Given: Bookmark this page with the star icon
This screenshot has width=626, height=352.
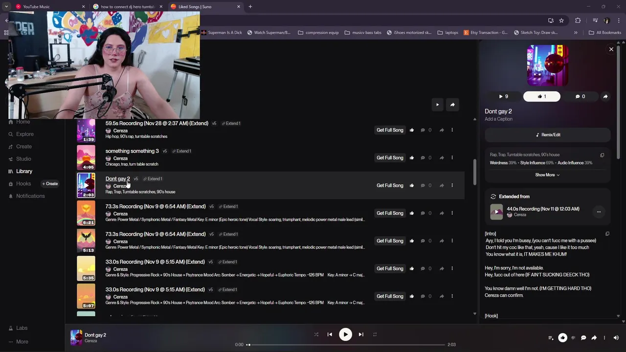Looking at the screenshot, I should [x=561, y=21].
